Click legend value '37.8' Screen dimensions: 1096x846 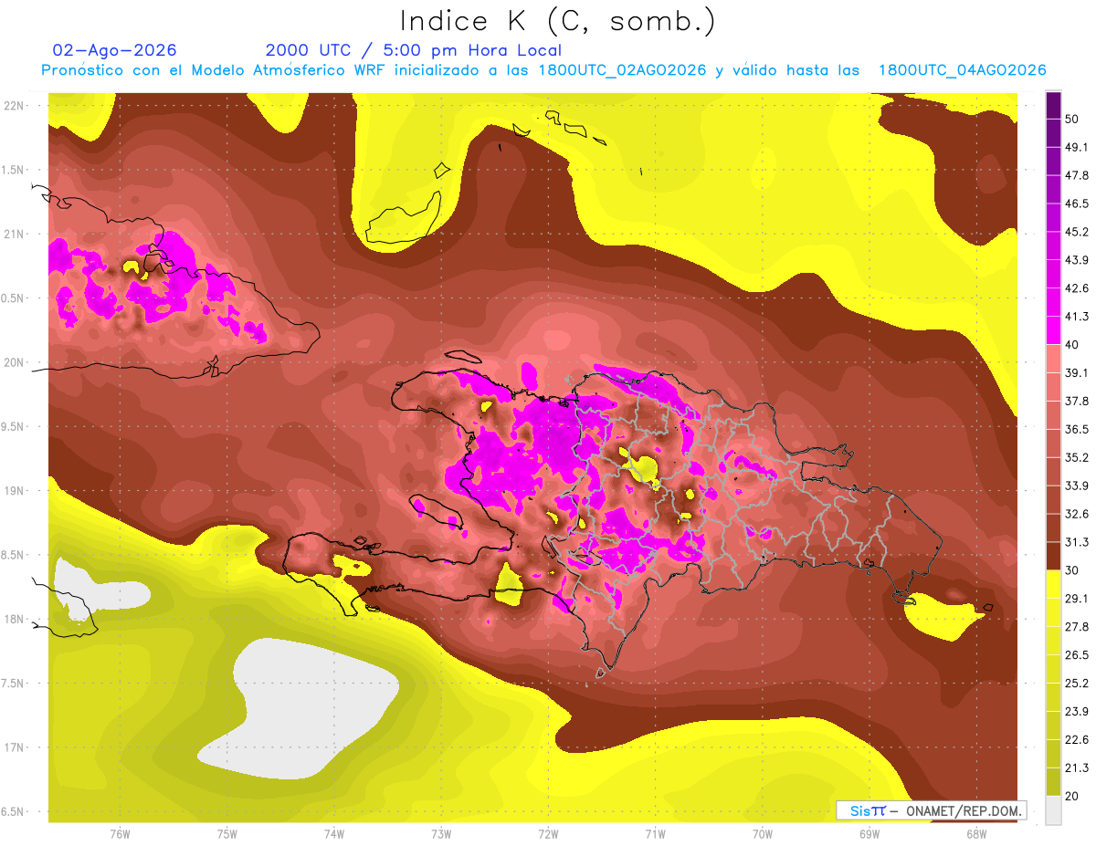pos(1079,401)
